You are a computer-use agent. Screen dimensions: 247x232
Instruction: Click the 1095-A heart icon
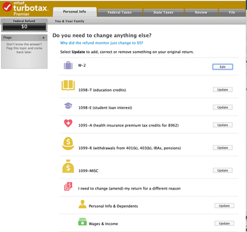pos(68,123)
